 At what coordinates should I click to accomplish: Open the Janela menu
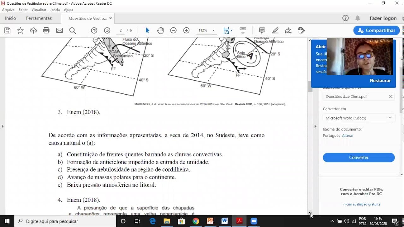55,10
